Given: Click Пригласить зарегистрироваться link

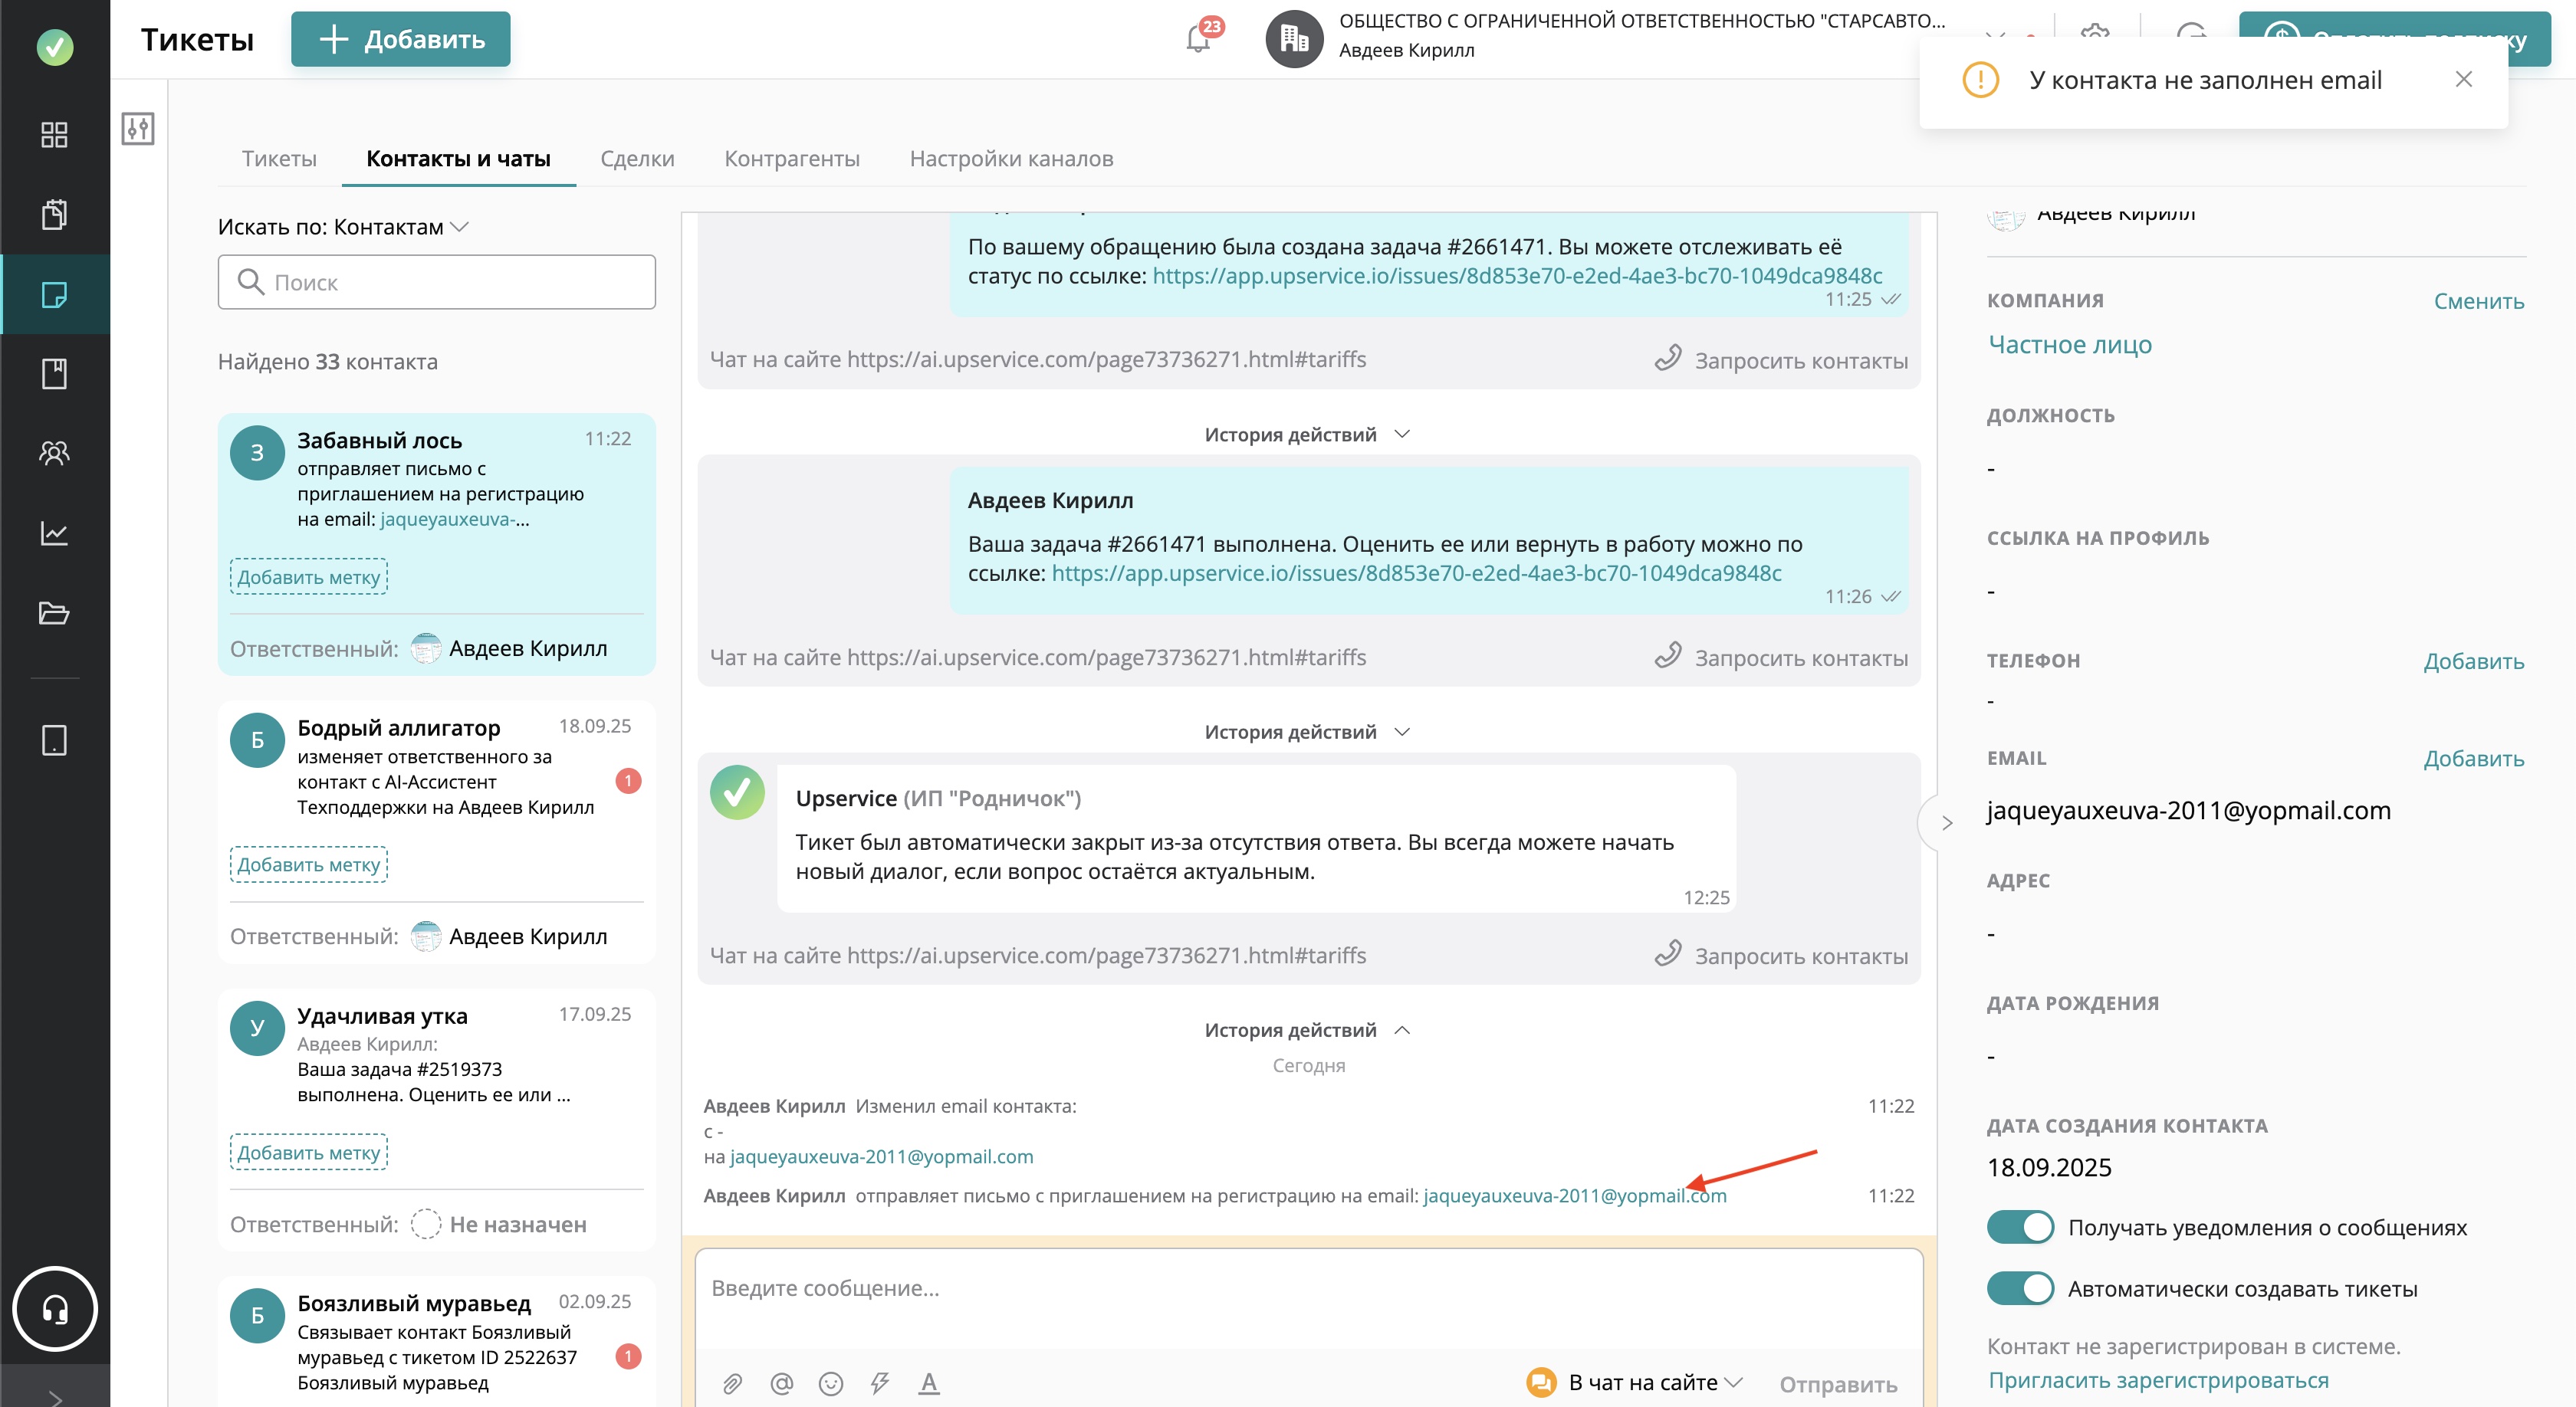Looking at the screenshot, I should [x=2158, y=1380].
